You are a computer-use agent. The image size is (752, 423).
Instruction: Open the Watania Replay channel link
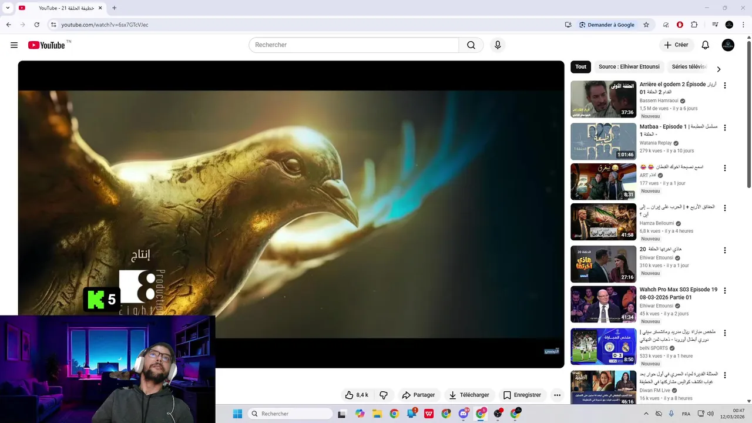(656, 143)
